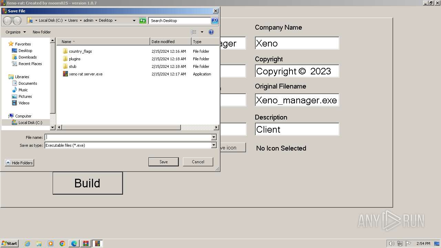The width and height of the screenshot is (441, 248).
Task: Open the File name dropdown arrow
Action: click(x=214, y=137)
